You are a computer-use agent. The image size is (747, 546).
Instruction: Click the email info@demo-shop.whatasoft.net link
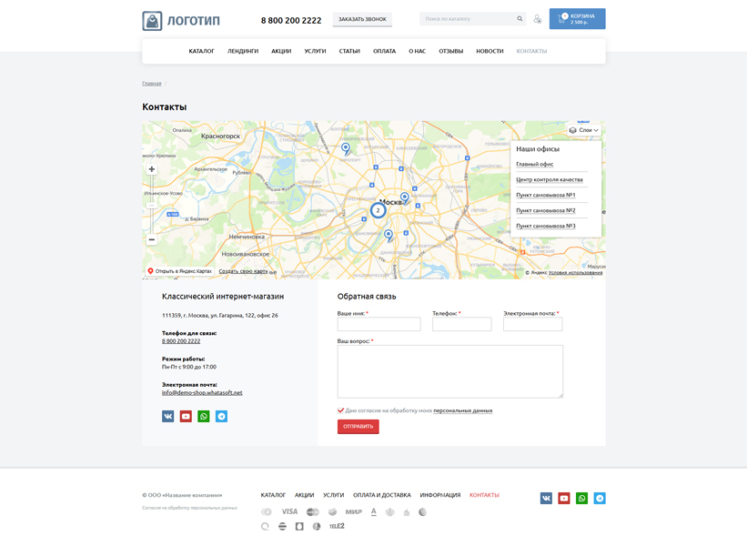(202, 392)
